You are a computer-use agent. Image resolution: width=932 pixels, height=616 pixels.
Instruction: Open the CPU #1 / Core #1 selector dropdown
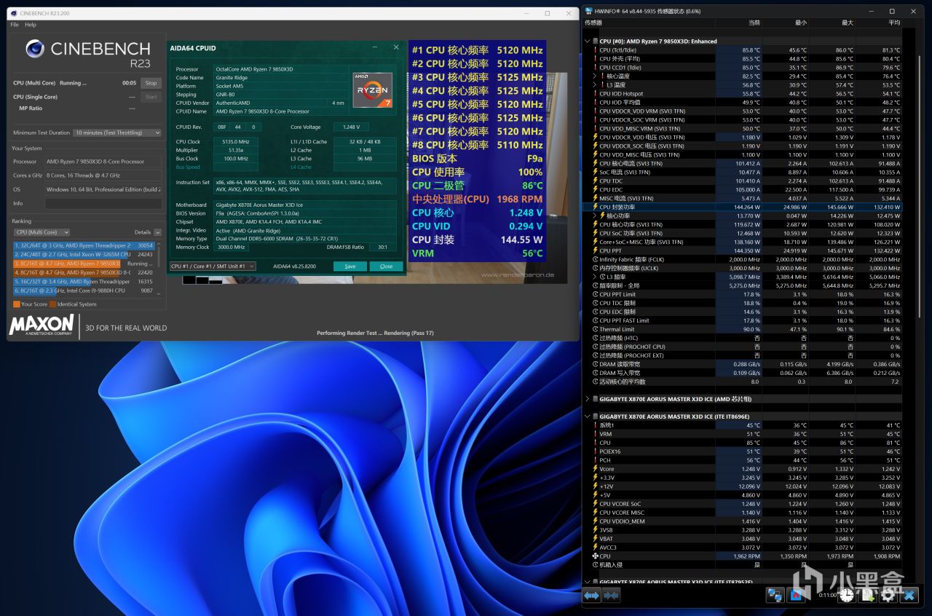213,266
